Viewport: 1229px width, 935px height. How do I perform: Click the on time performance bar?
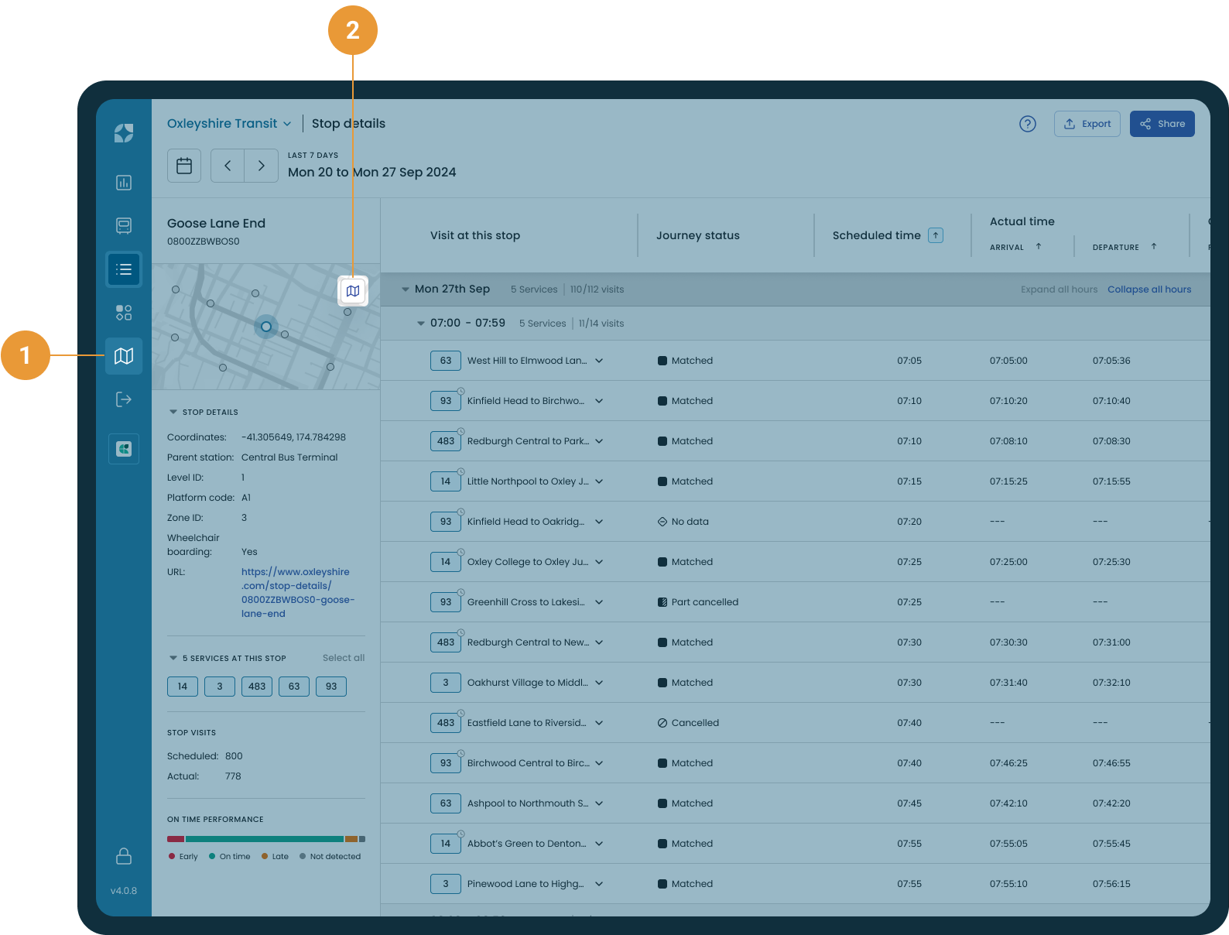coord(266,839)
